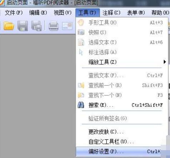The height and width of the screenshot is (158, 170).
Task: Open the 帮助(H) menu
Action: tap(160, 13)
